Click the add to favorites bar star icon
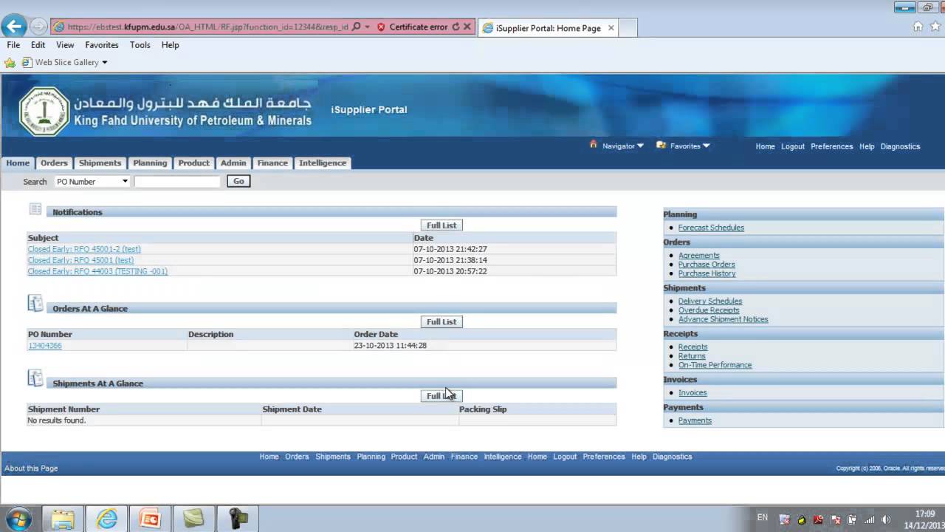 click(x=10, y=63)
